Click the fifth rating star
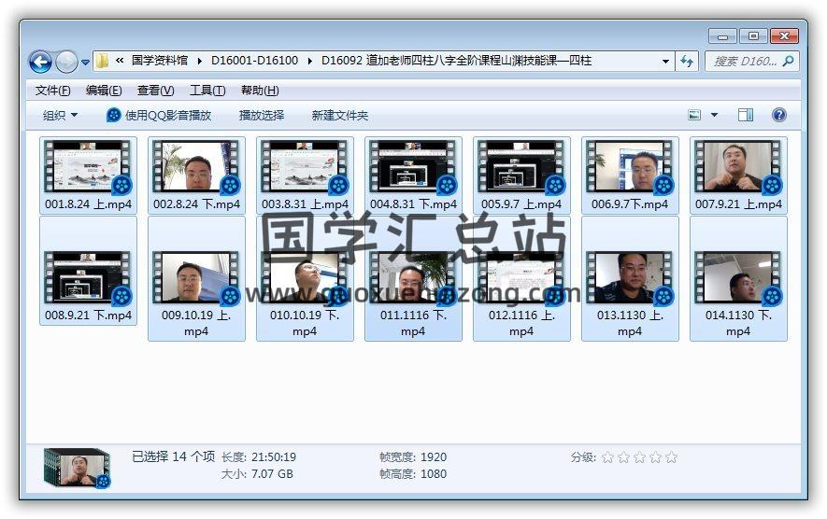The image size is (827, 519). point(671,457)
